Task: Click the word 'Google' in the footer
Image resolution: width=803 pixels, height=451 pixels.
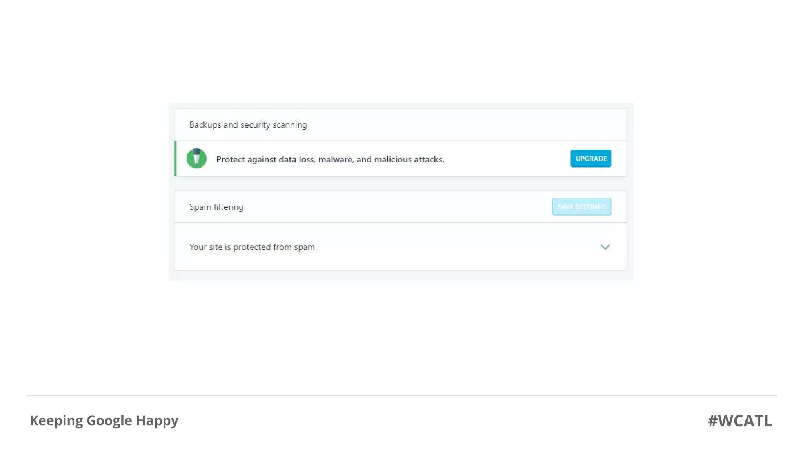Action: pos(109,420)
